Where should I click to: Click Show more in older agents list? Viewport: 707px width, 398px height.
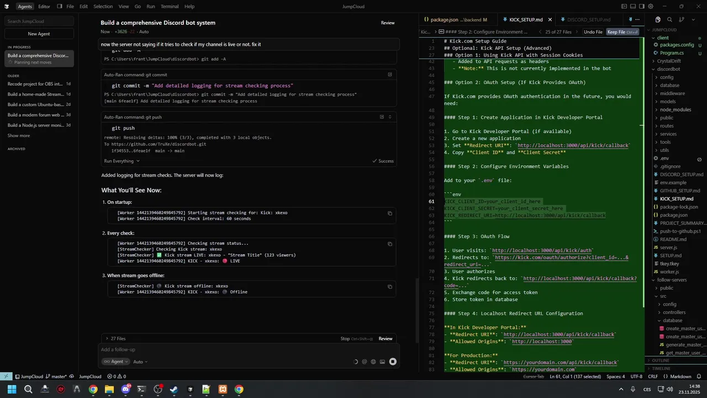[19, 135]
